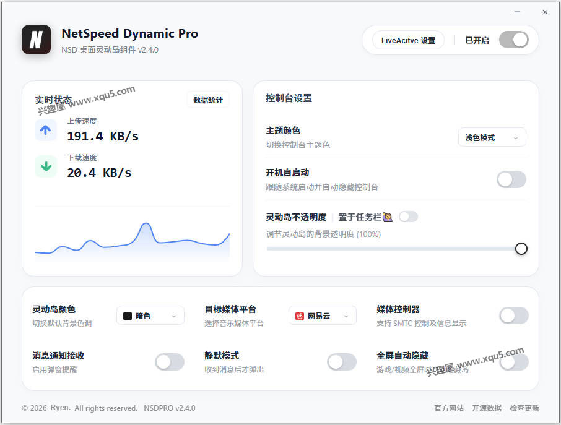
Task: Open the 灵动岛颜色 暗色 dropdown
Action: click(150, 316)
